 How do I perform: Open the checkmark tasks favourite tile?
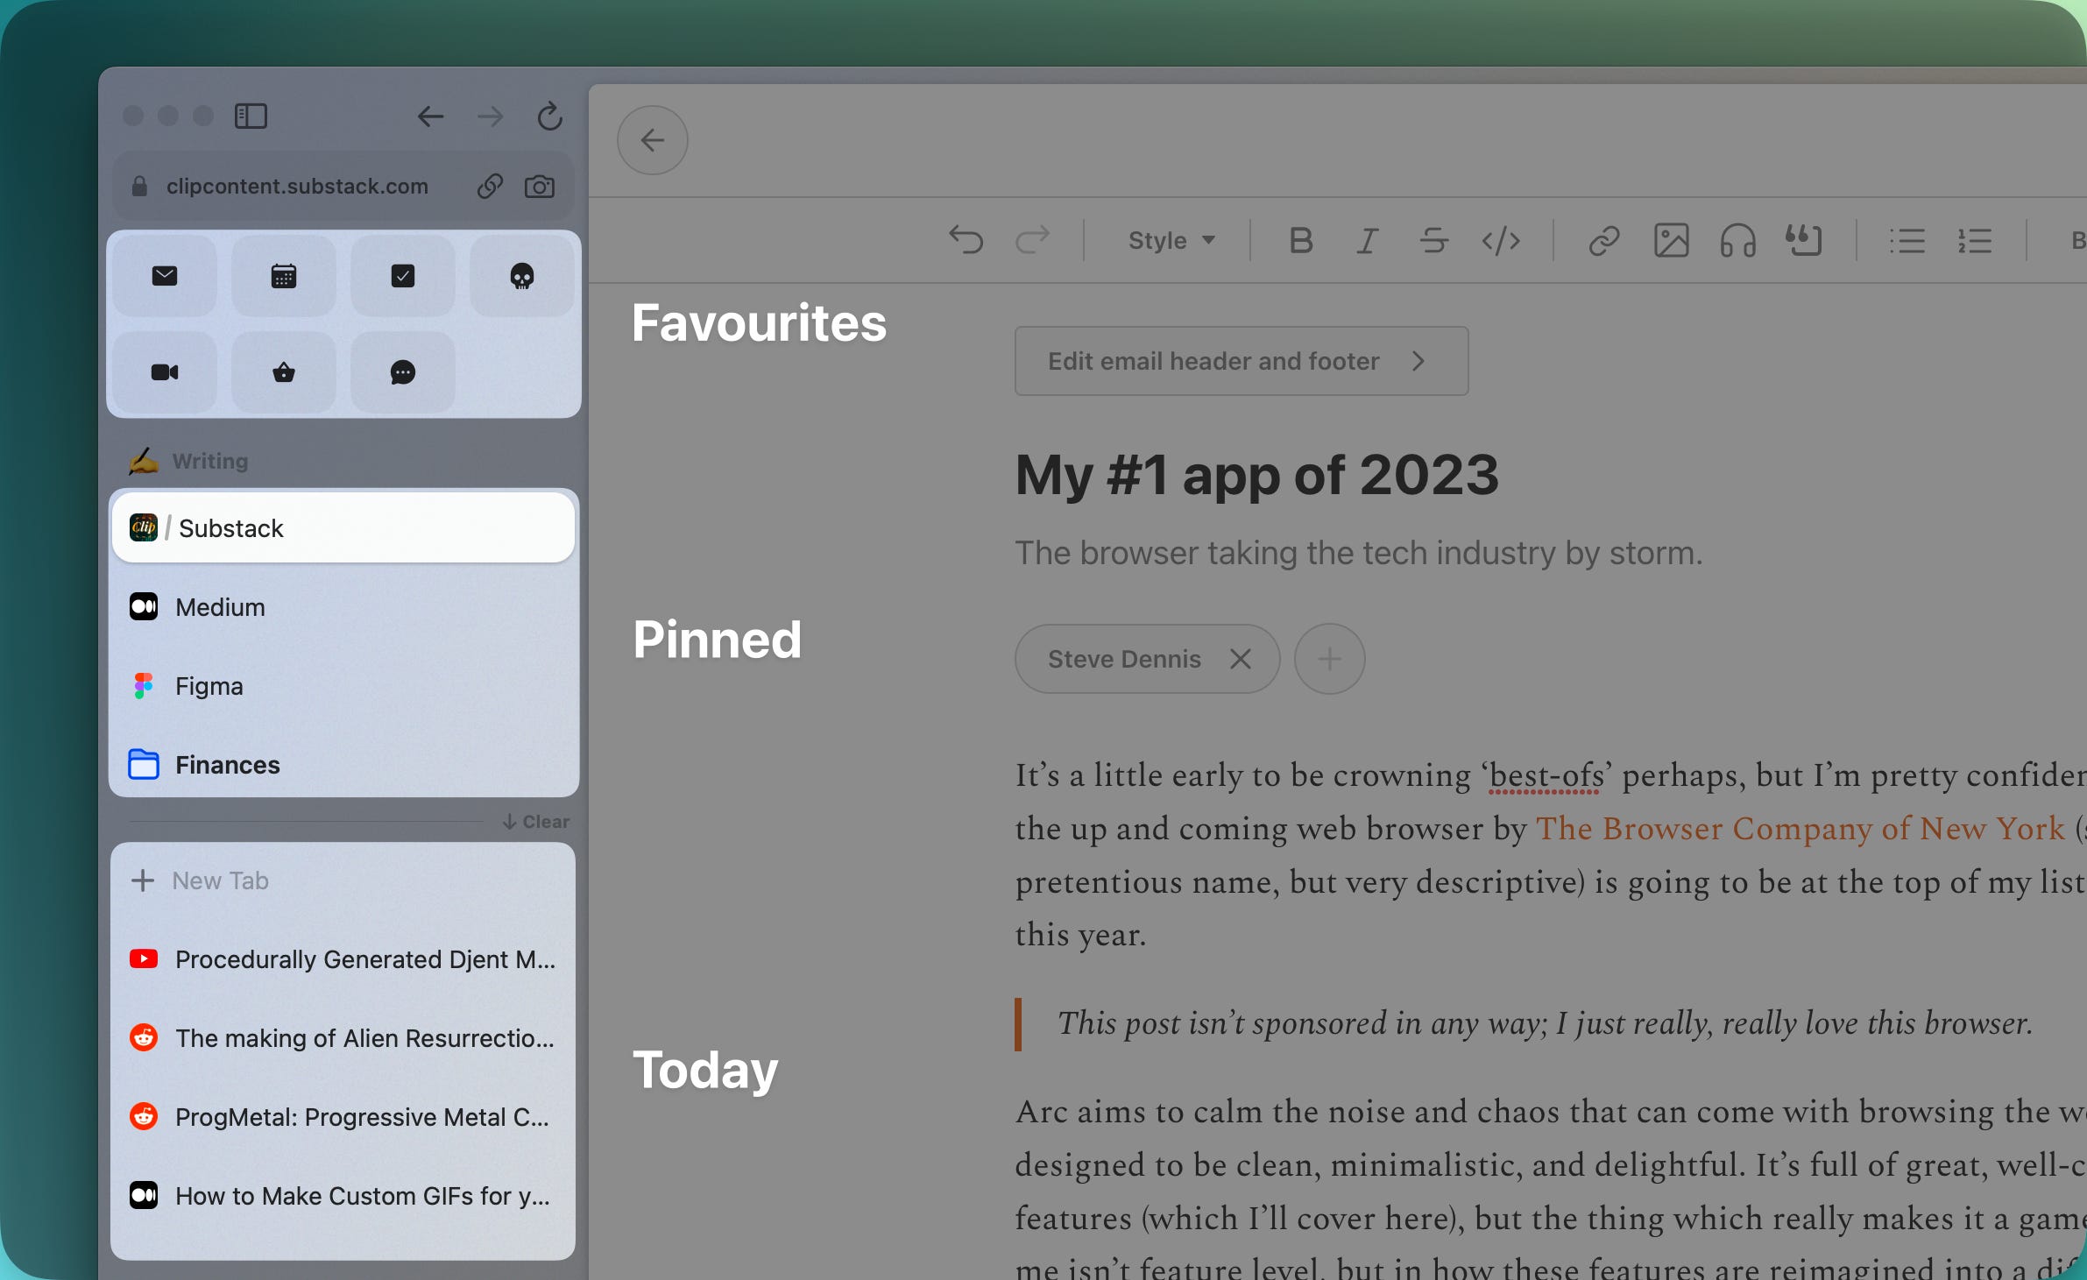pos(403,276)
